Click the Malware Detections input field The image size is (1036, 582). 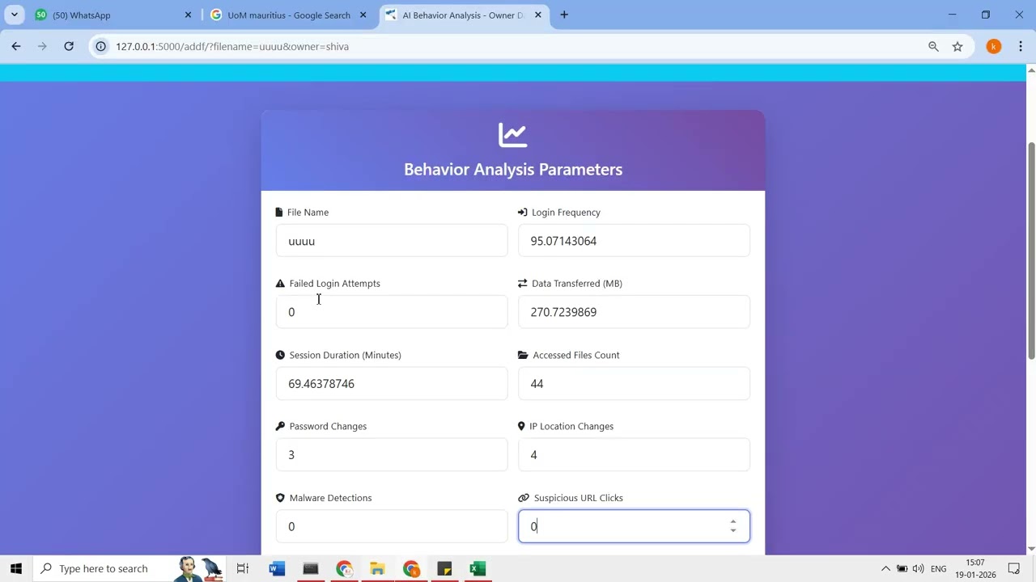pos(392,526)
